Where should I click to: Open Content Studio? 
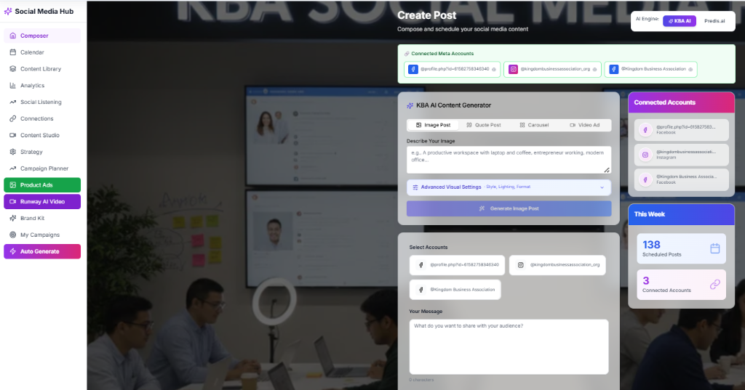(42, 135)
